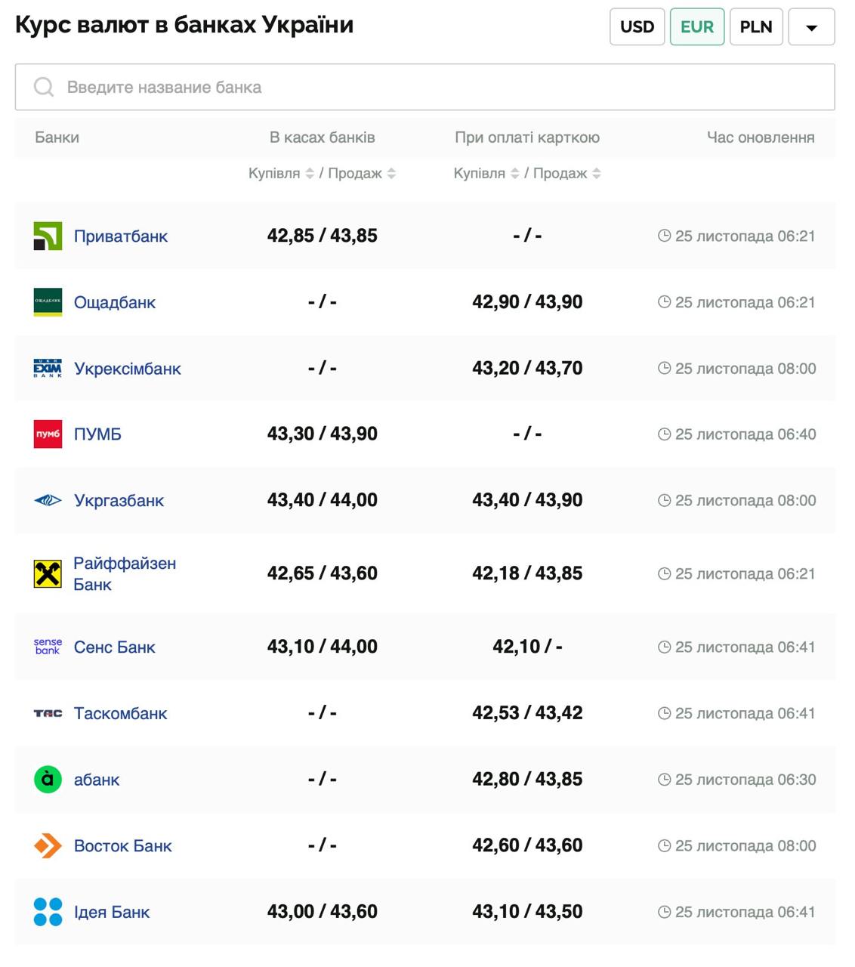This screenshot has height=967, width=855.
Task: Click the Raiffeisen yellow logo icon
Action: coord(48,574)
